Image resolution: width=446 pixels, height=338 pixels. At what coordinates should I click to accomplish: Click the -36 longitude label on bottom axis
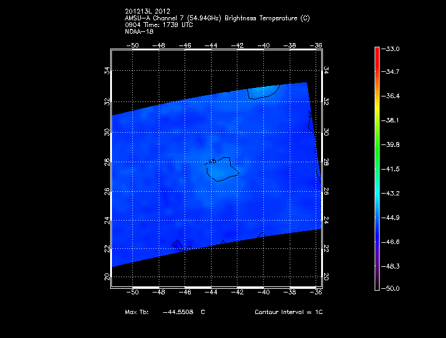tap(317, 293)
